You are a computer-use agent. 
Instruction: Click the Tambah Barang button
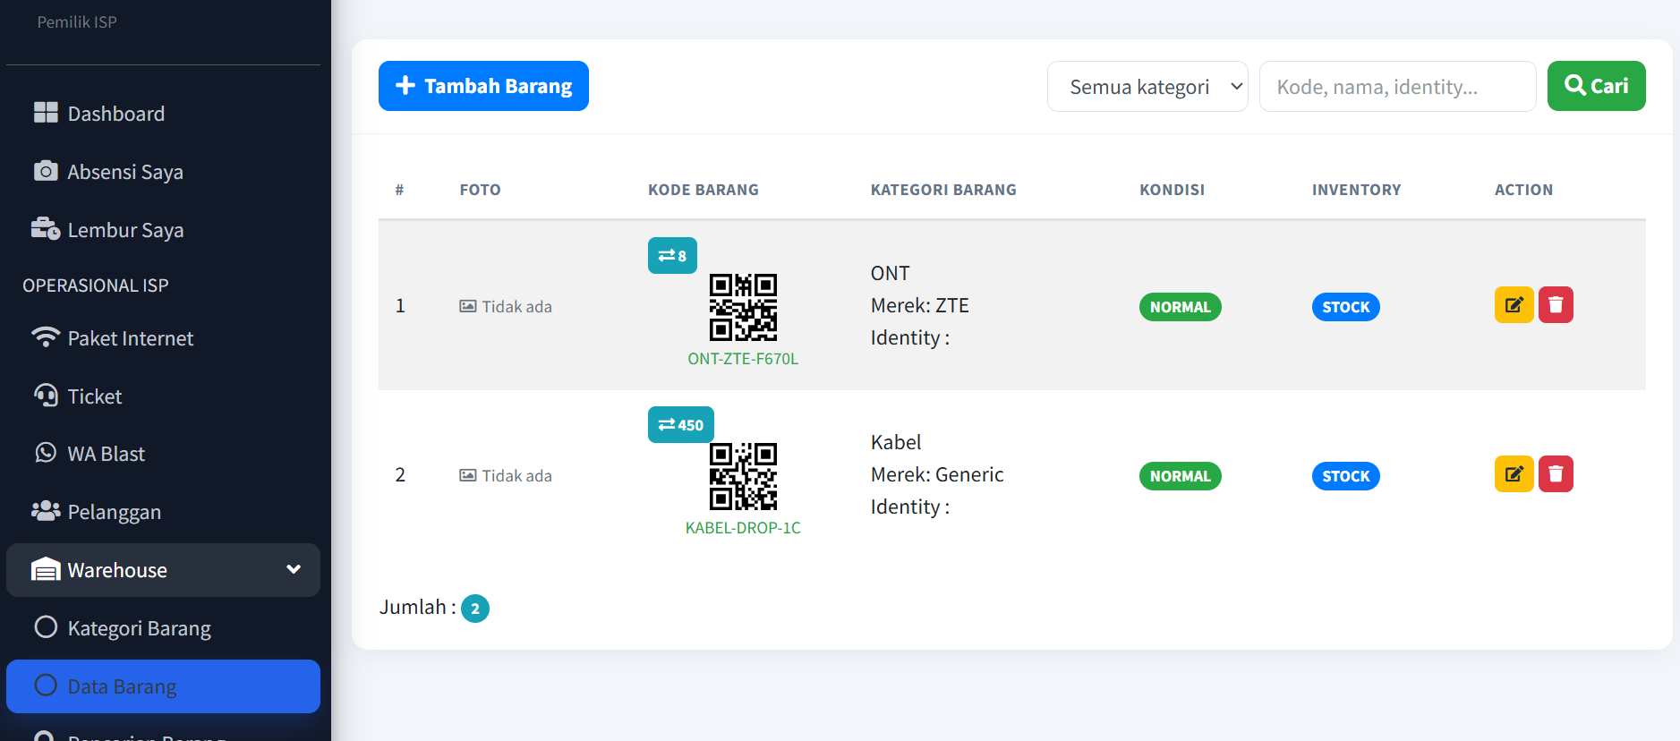(483, 86)
